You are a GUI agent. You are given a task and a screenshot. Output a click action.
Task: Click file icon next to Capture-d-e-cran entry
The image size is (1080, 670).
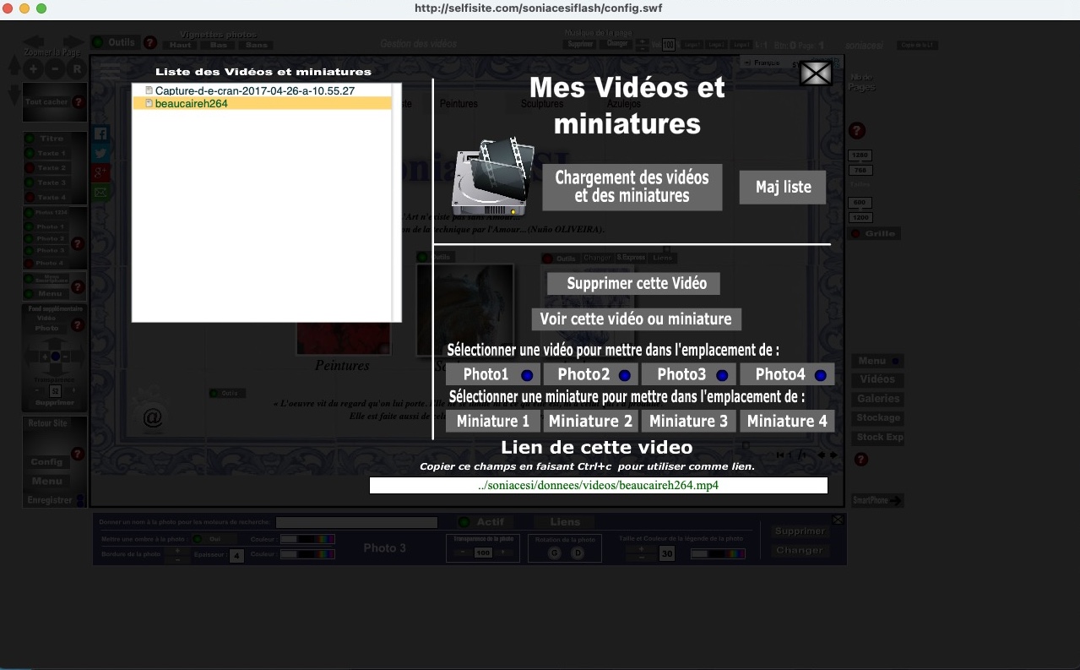point(149,90)
